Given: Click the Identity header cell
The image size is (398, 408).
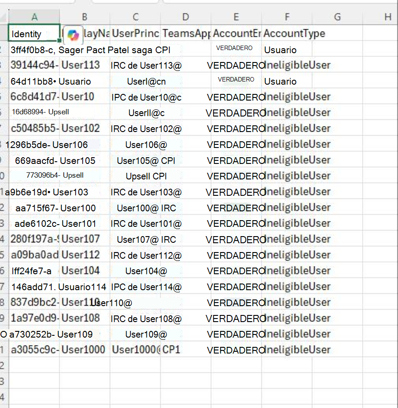Looking at the screenshot, I should point(34,33).
